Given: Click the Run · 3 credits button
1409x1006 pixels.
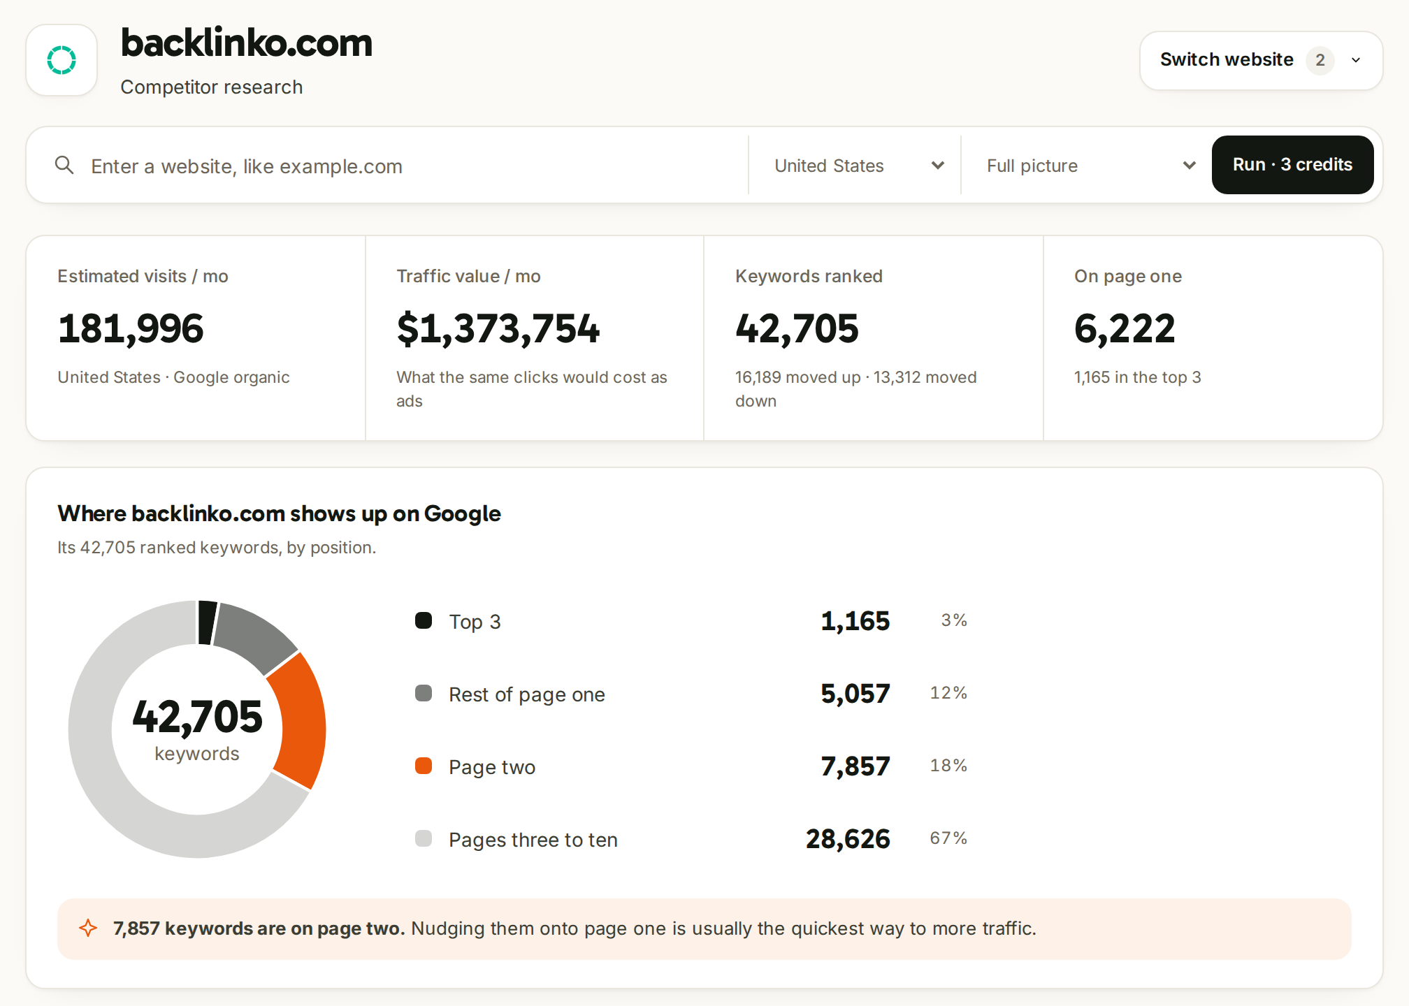Looking at the screenshot, I should (1292, 165).
